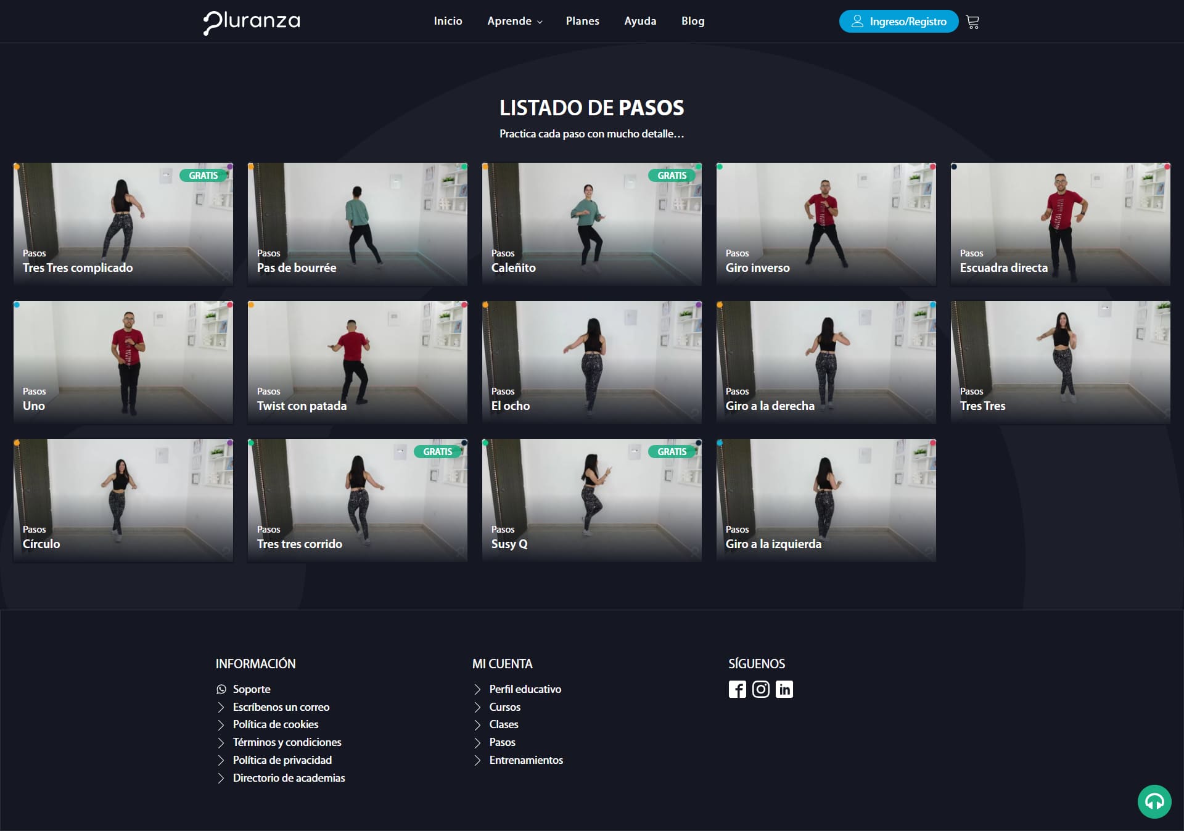Screen dimensions: 1184x831
Task: Open the Giro a la izquierda card
Action: tap(826, 500)
